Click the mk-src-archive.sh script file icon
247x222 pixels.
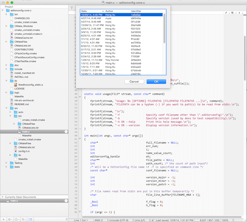tap(11, 100)
